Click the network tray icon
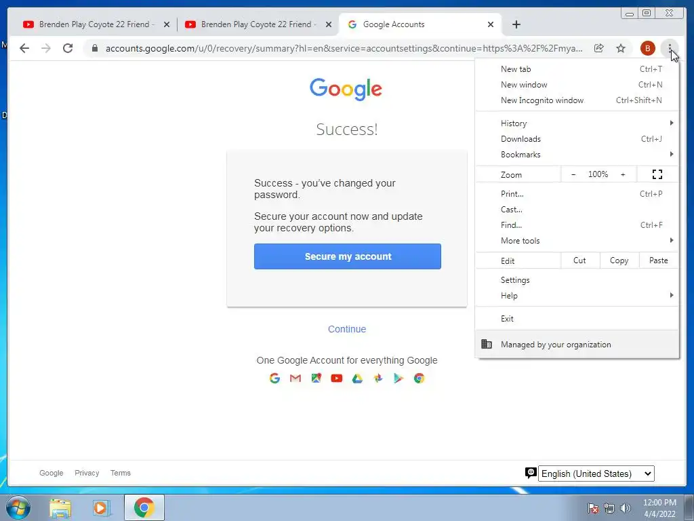 (609, 508)
